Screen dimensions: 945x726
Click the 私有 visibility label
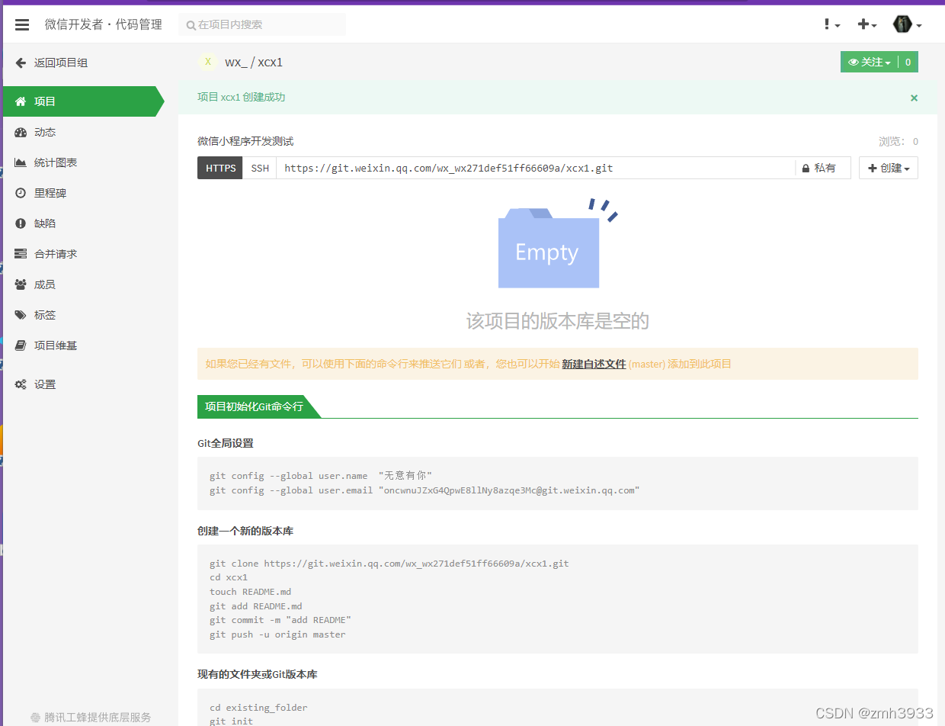(825, 168)
